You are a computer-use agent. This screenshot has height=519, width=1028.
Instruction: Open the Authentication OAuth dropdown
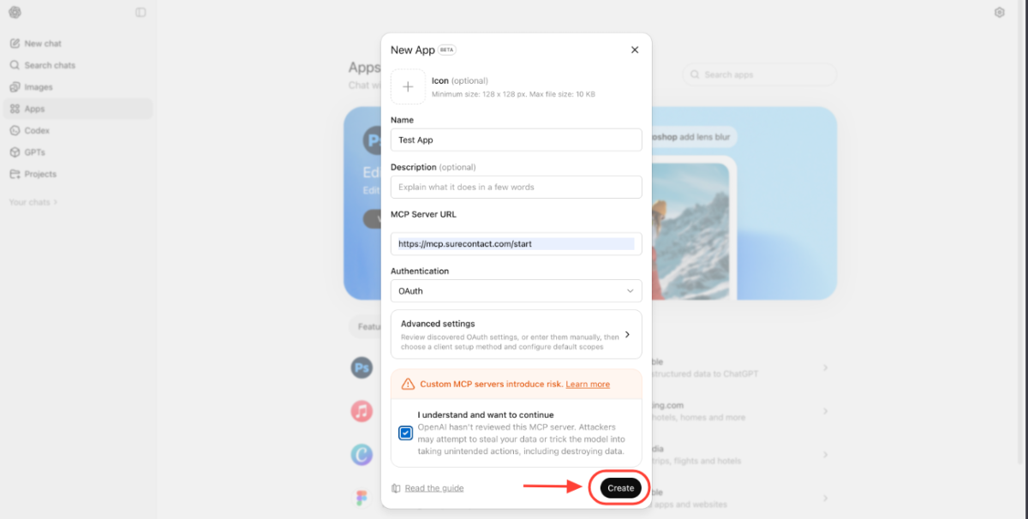pos(517,291)
